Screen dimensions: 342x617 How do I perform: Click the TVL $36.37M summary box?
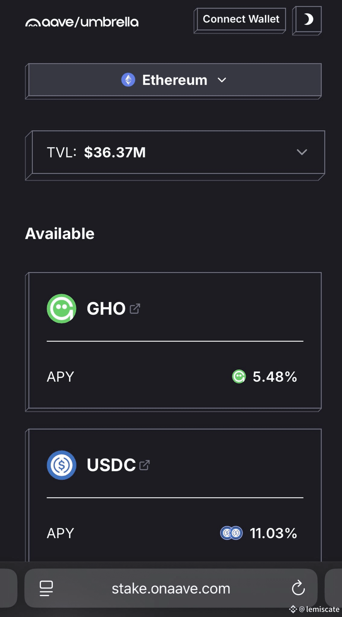(x=175, y=155)
